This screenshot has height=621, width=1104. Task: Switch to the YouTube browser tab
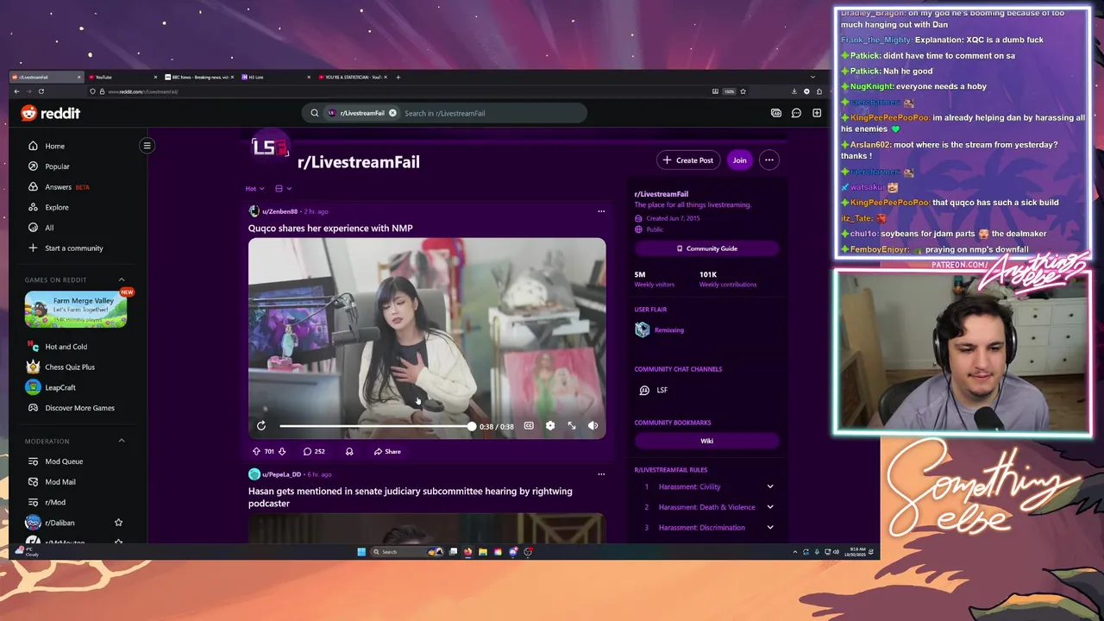pos(122,77)
